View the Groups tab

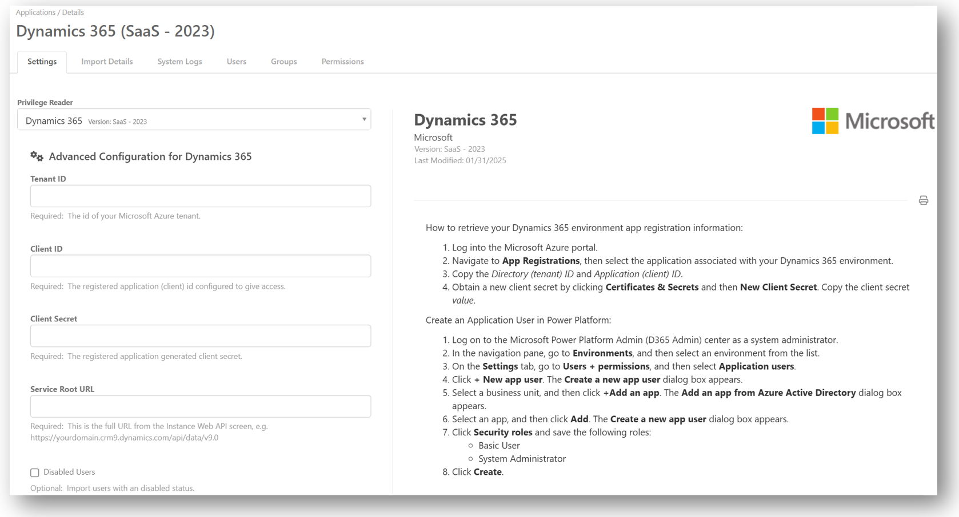click(283, 62)
